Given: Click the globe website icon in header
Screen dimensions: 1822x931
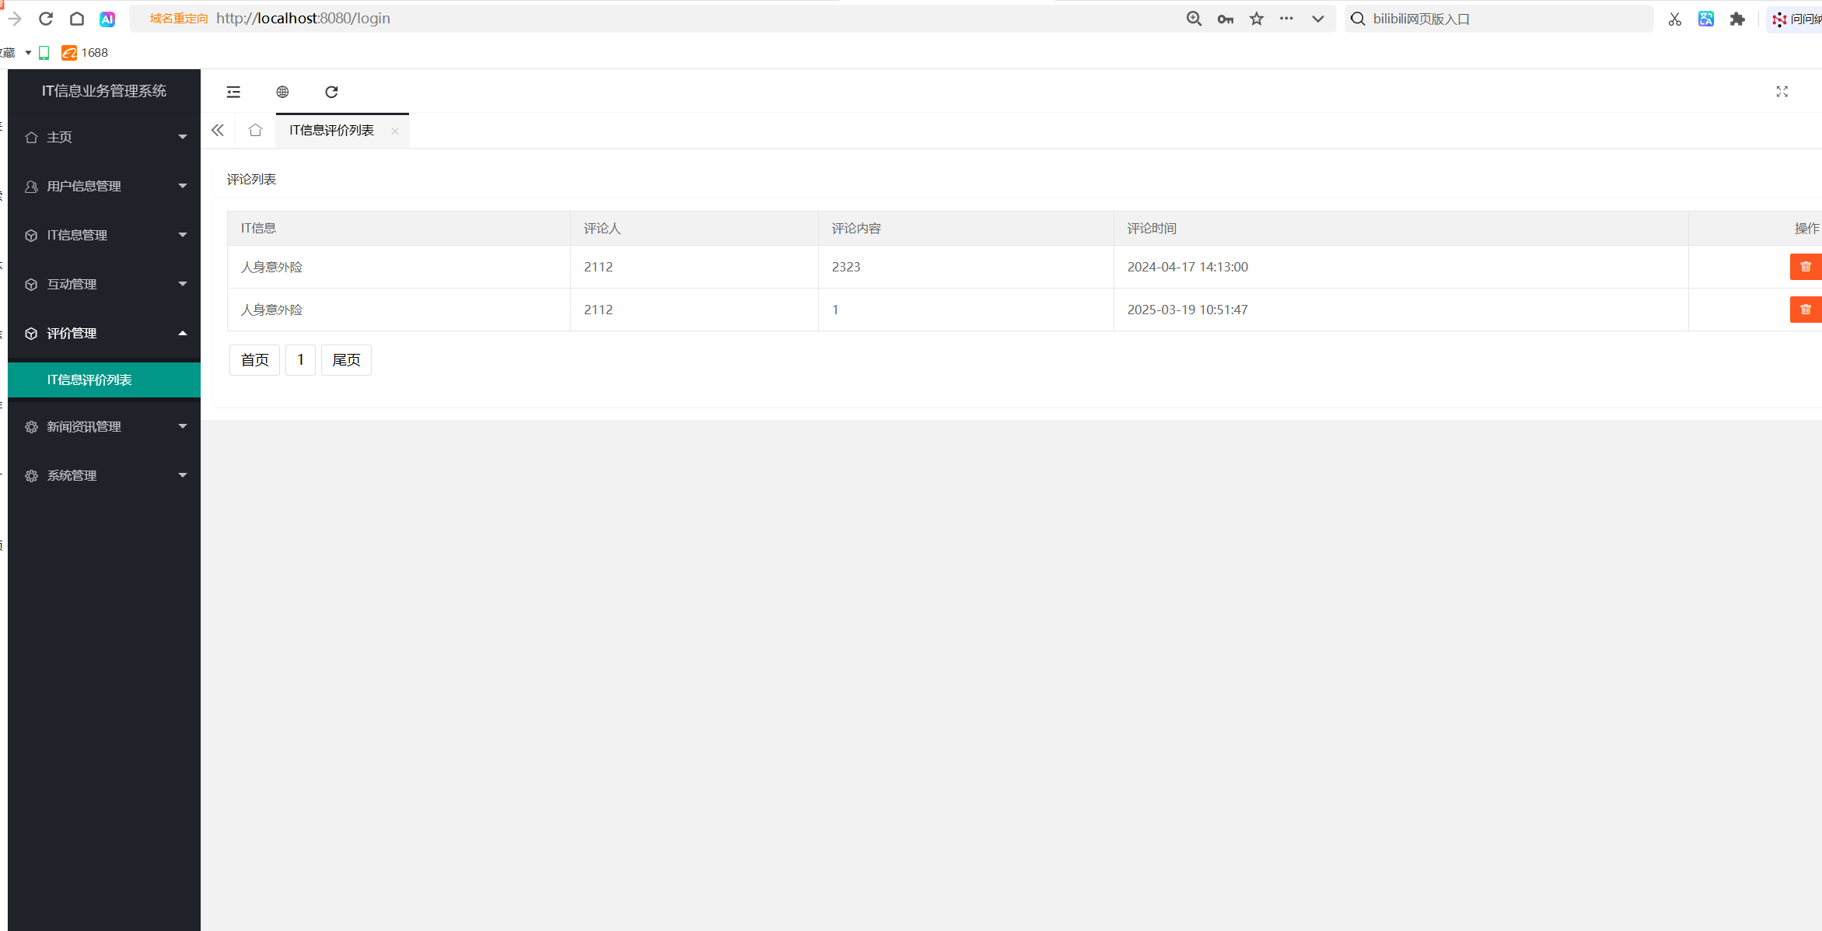Looking at the screenshot, I should 282,92.
